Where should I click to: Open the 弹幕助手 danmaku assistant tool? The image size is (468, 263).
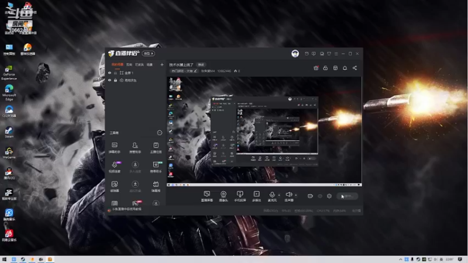pos(114,148)
